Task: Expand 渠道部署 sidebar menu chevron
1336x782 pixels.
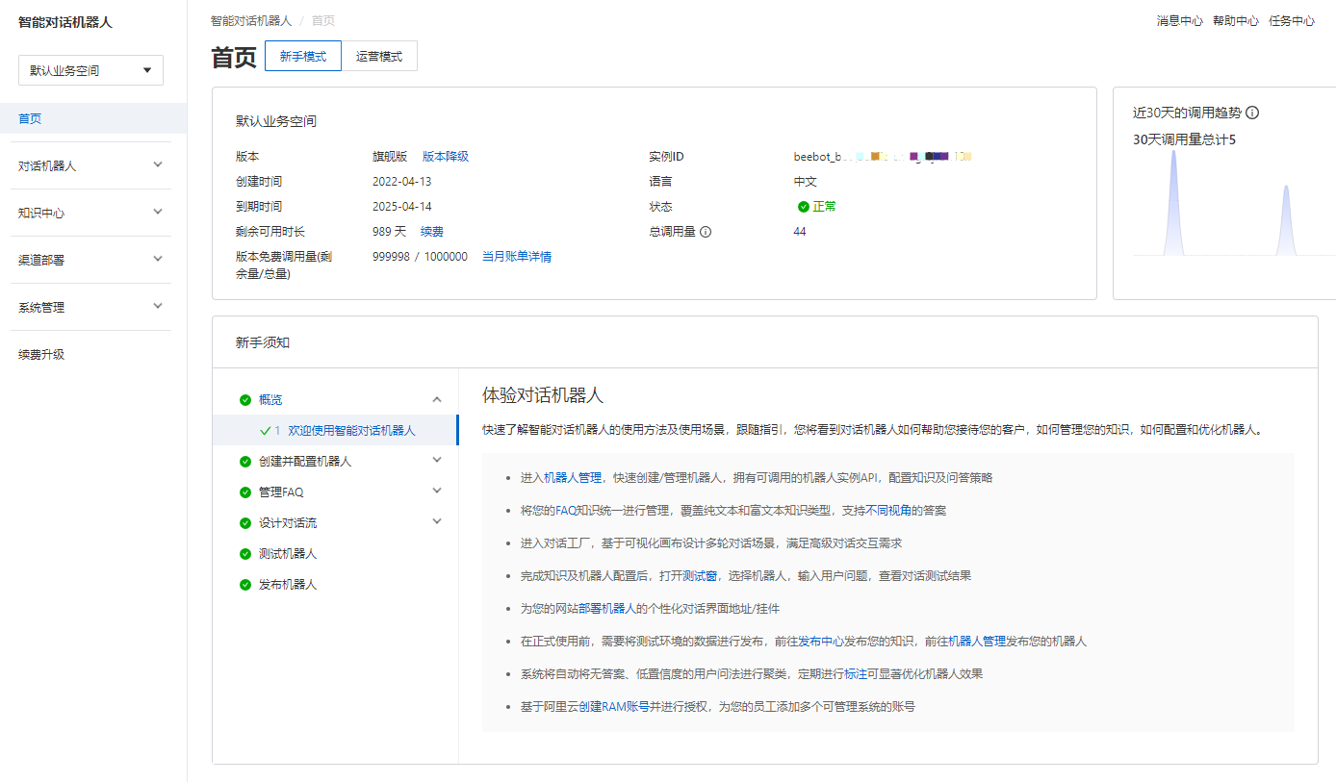Action: (159, 259)
